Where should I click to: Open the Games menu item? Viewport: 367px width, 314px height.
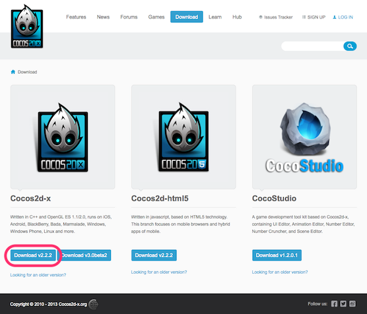[x=156, y=17]
